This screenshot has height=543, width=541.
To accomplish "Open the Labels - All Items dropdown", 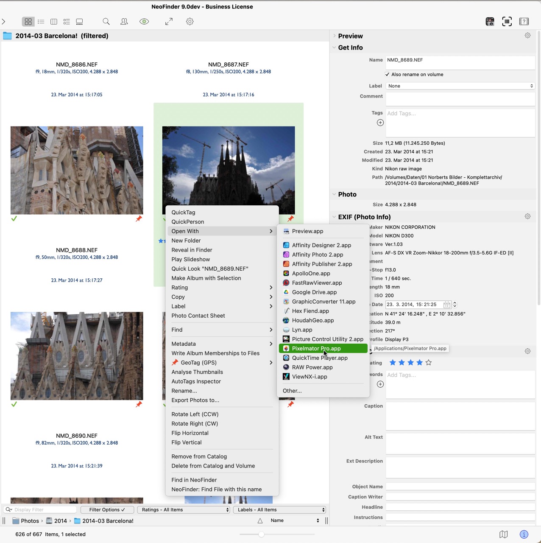I will tap(279, 510).
